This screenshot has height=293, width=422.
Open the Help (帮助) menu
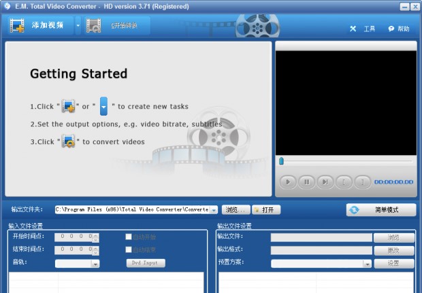click(399, 29)
